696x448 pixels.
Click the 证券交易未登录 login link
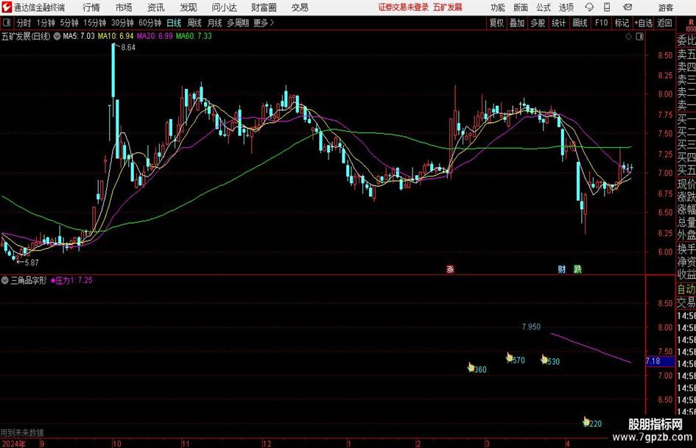tap(404, 7)
